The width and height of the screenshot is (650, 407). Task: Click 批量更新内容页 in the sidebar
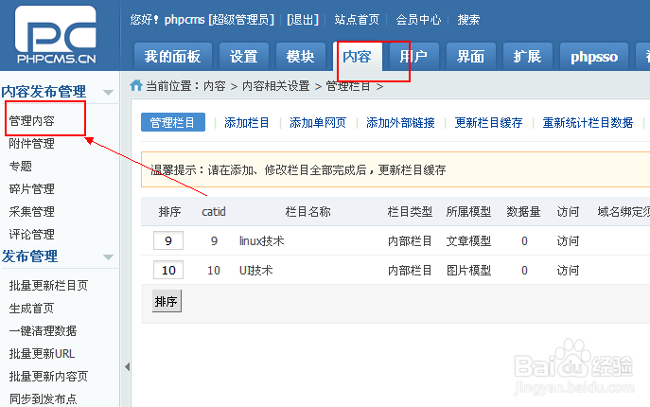coord(48,377)
